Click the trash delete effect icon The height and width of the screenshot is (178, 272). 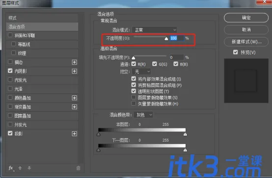click(79, 168)
